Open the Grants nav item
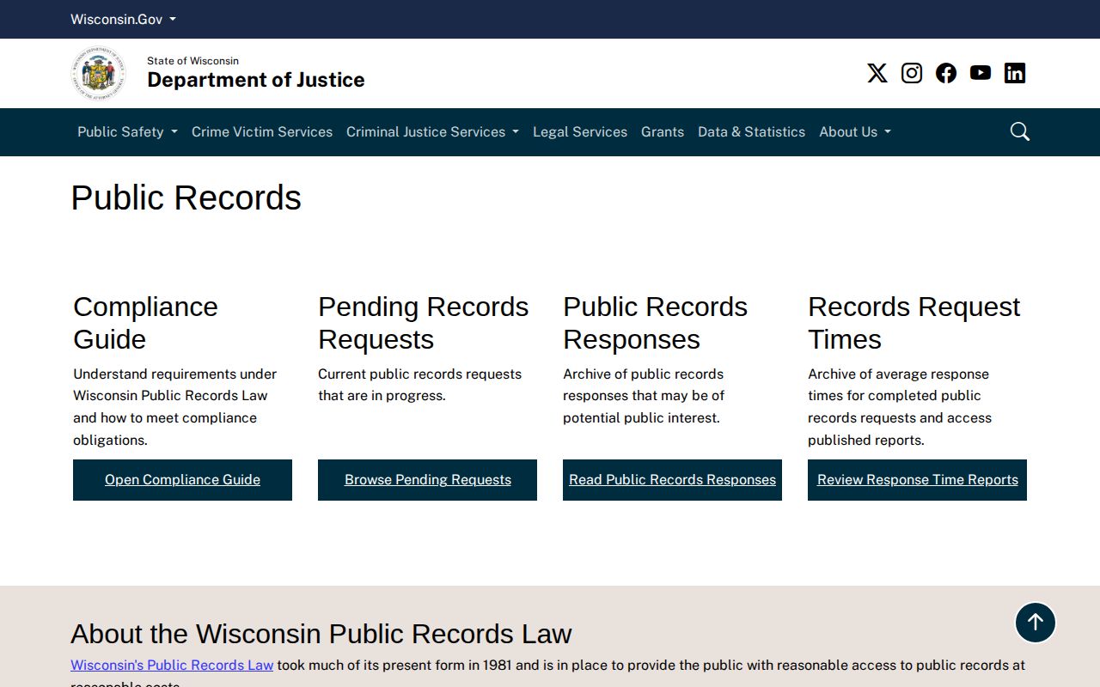1100x687 pixels. click(663, 131)
